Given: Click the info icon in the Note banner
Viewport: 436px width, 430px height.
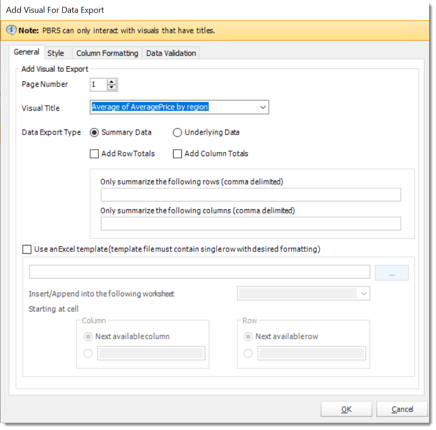Looking at the screenshot, I should pyautogui.click(x=11, y=29).
